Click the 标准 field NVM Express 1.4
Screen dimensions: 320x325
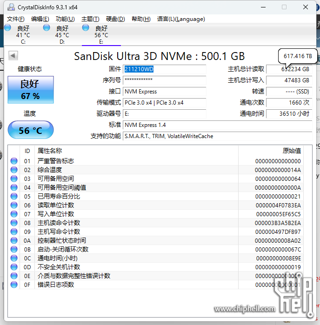(x=218, y=125)
